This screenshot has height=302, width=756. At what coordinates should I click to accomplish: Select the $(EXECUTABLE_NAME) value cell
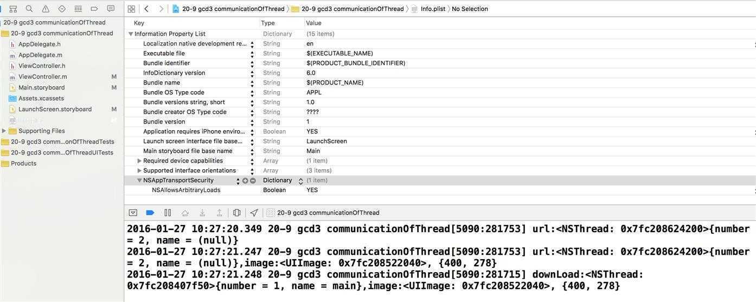pyautogui.click(x=339, y=54)
